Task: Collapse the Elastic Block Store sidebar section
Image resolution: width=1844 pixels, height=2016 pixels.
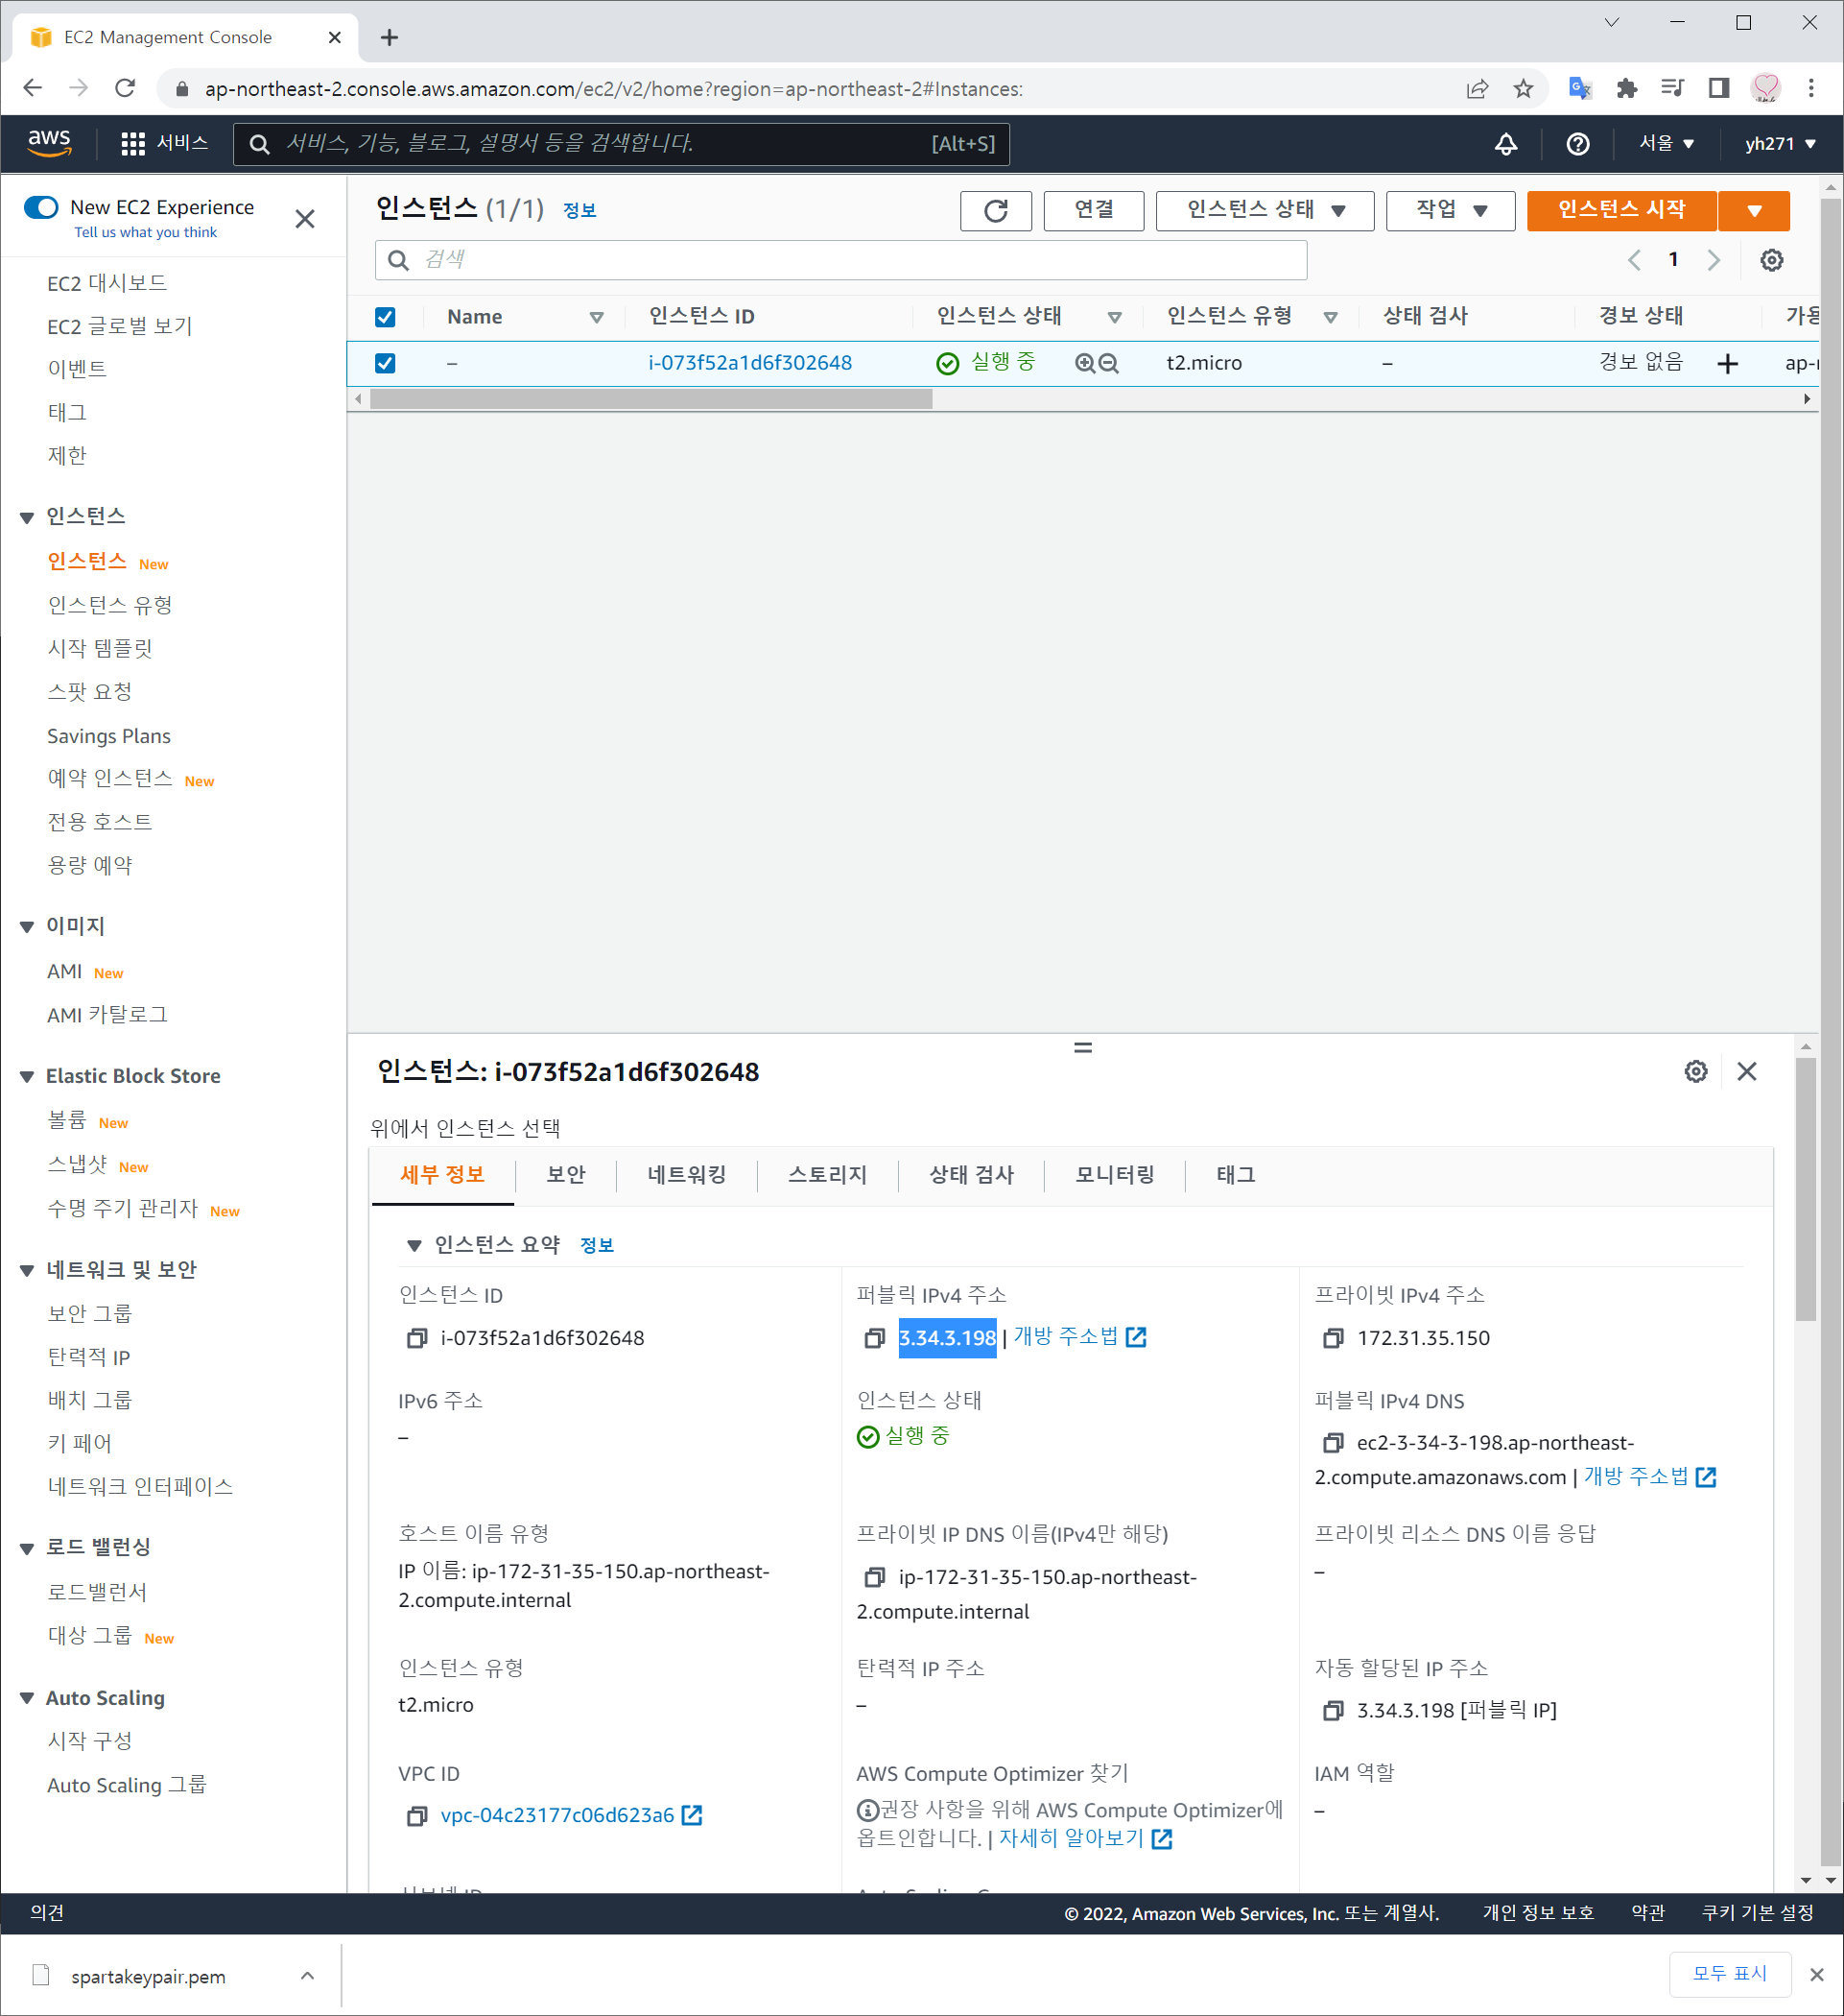Action: pyautogui.click(x=27, y=1077)
